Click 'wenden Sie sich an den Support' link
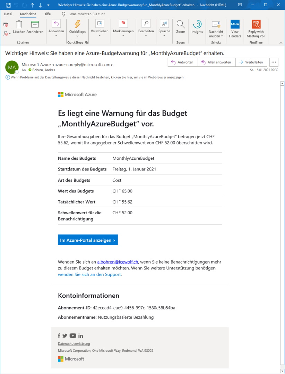 coord(89,274)
